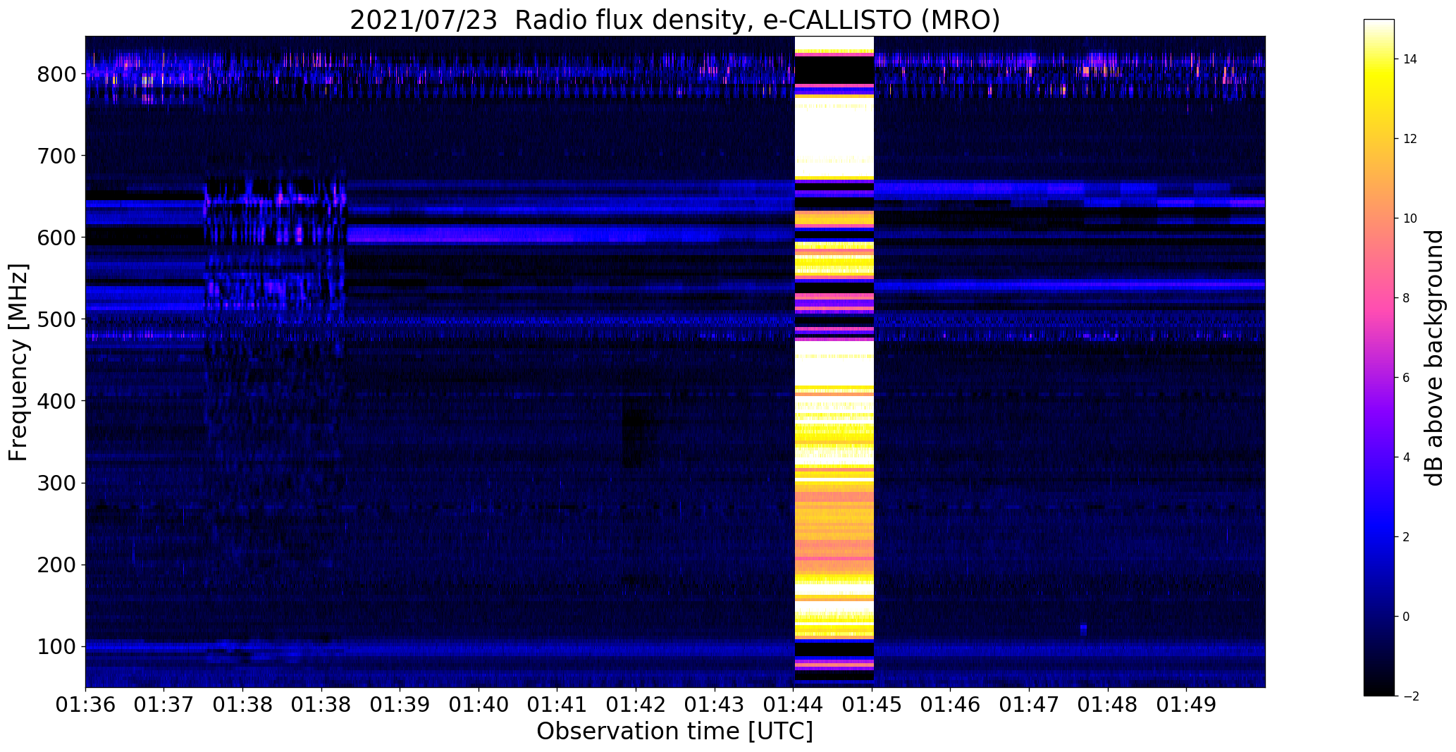The image size is (1456, 752).
Task: Click the 01:49 time tick label
Action: [1187, 705]
